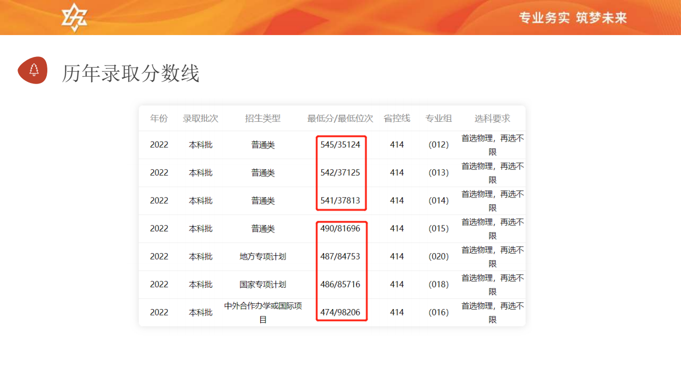Screen dimensions: 681x383
Task: Click the (014) major group cell
Action: [438, 201]
